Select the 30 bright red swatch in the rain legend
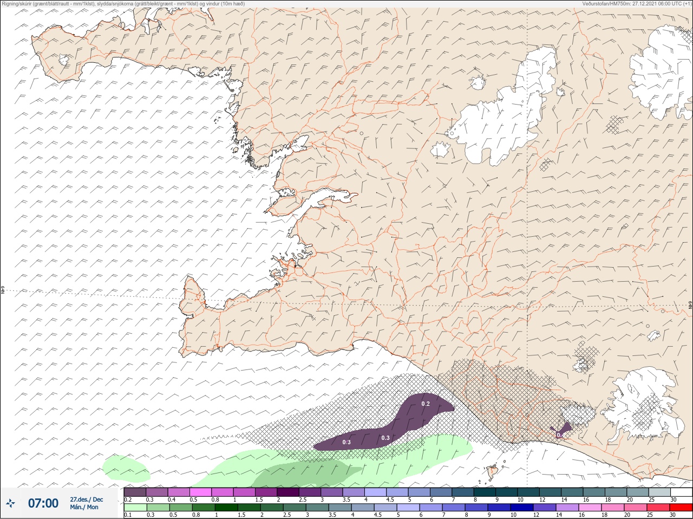Viewport: 693px width, 519px height. coord(681,507)
